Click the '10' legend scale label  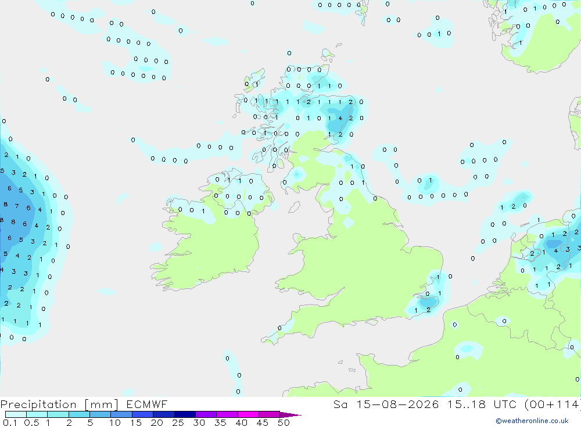pos(115,423)
